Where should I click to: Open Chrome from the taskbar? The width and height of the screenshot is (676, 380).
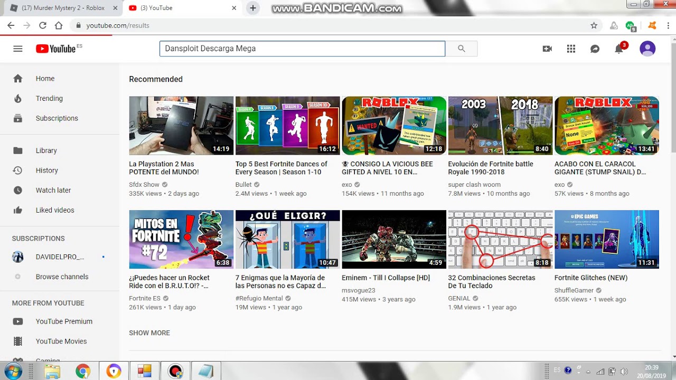point(83,372)
